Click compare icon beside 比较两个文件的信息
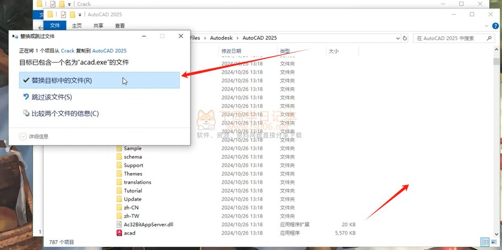Viewport: 502px width, 250px height. point(26,113)
